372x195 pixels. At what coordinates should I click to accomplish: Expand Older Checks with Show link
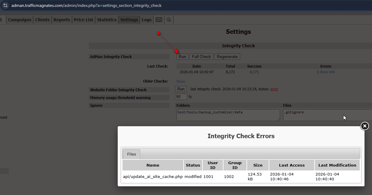[x=181, y=81]
